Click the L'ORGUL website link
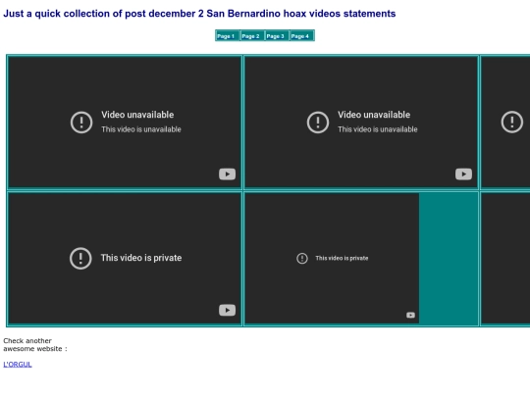This screenshot has height=397, width=530. pyautogui.click(x=18, y=365)
